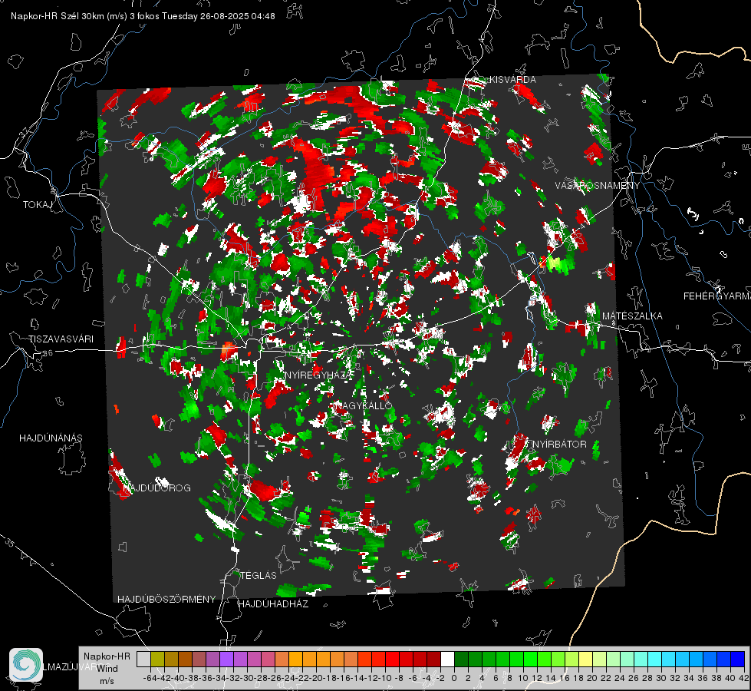Click the cyan swatch between 28 and 30
This screenshot has height=691, width=751.
pyautogui.click(x=654, y=660)
